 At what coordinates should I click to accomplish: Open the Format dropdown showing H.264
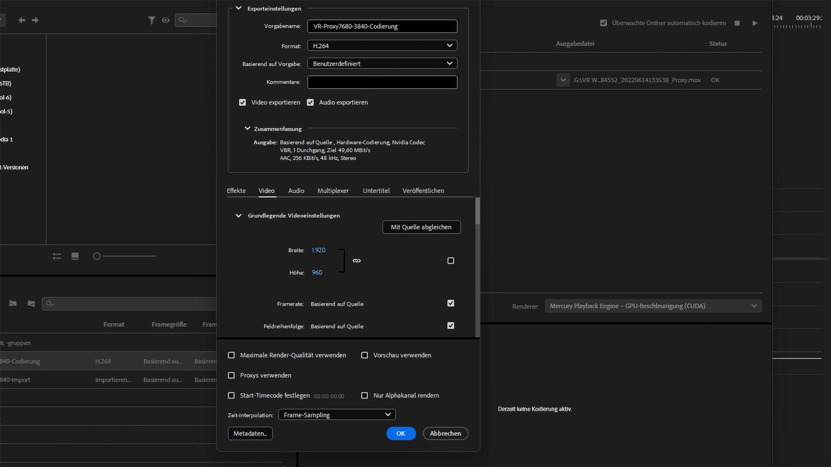point(382,46)
